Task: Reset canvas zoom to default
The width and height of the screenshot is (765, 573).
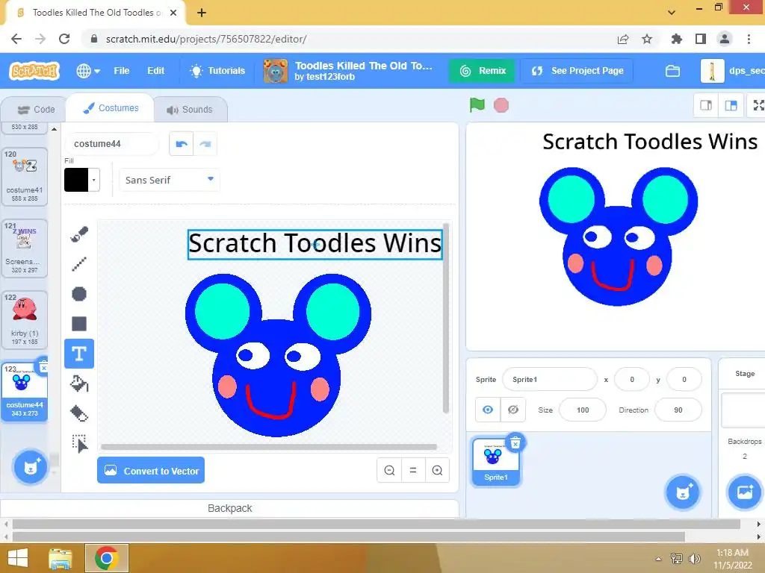Action: click(x=413, y=470)
